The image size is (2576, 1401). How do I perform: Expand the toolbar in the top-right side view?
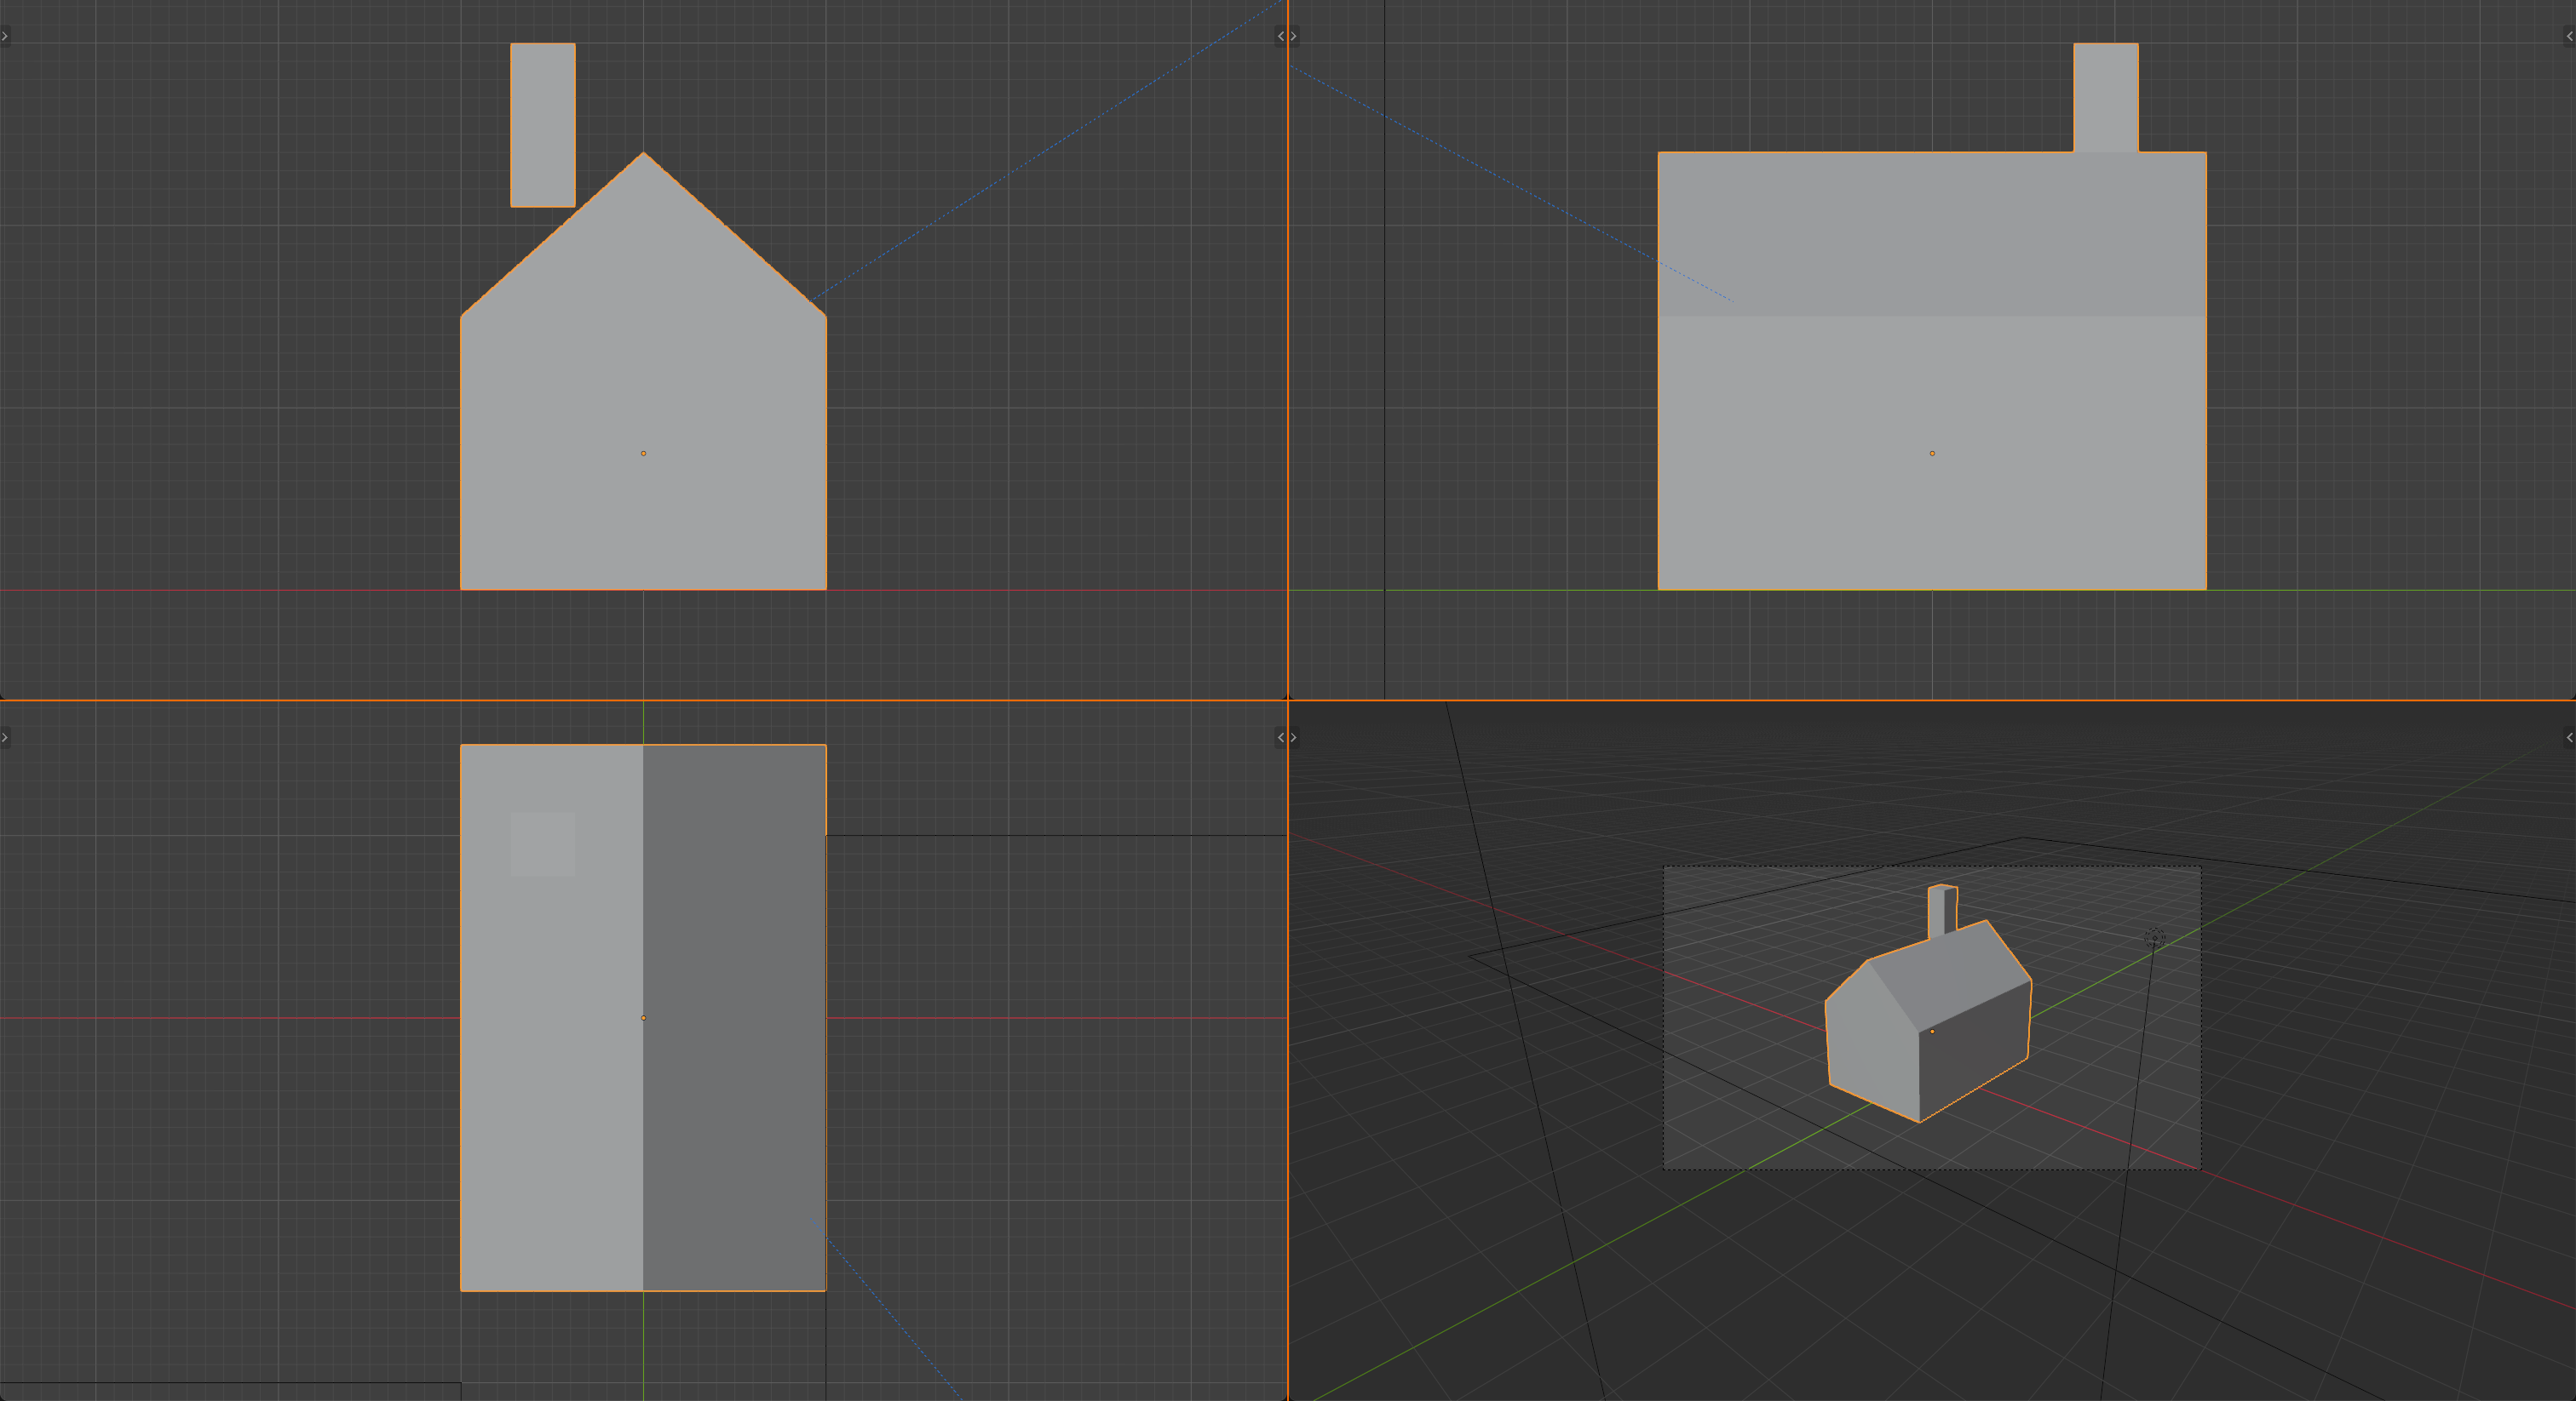coord(1294,36)
